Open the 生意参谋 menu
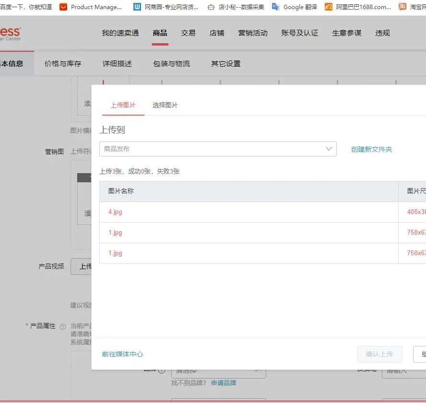The image size is (426, 403). tap(346, 33)
